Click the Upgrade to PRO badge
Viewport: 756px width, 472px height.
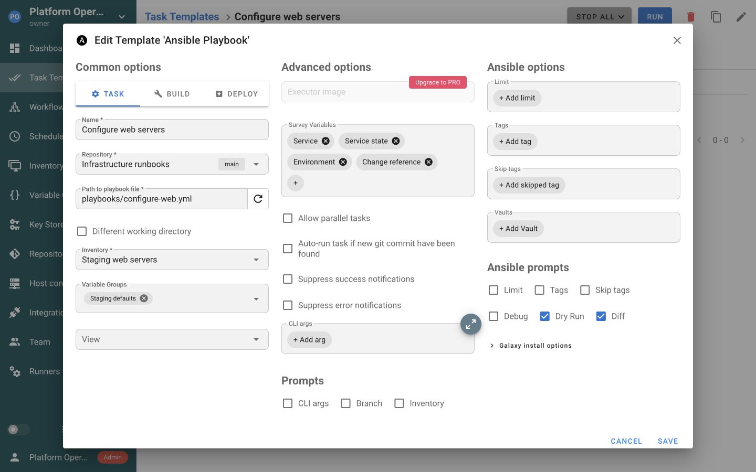pyautogui.click(x=438, y=82)
